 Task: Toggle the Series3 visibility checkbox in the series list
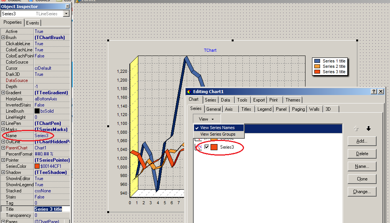click(207, 147)
